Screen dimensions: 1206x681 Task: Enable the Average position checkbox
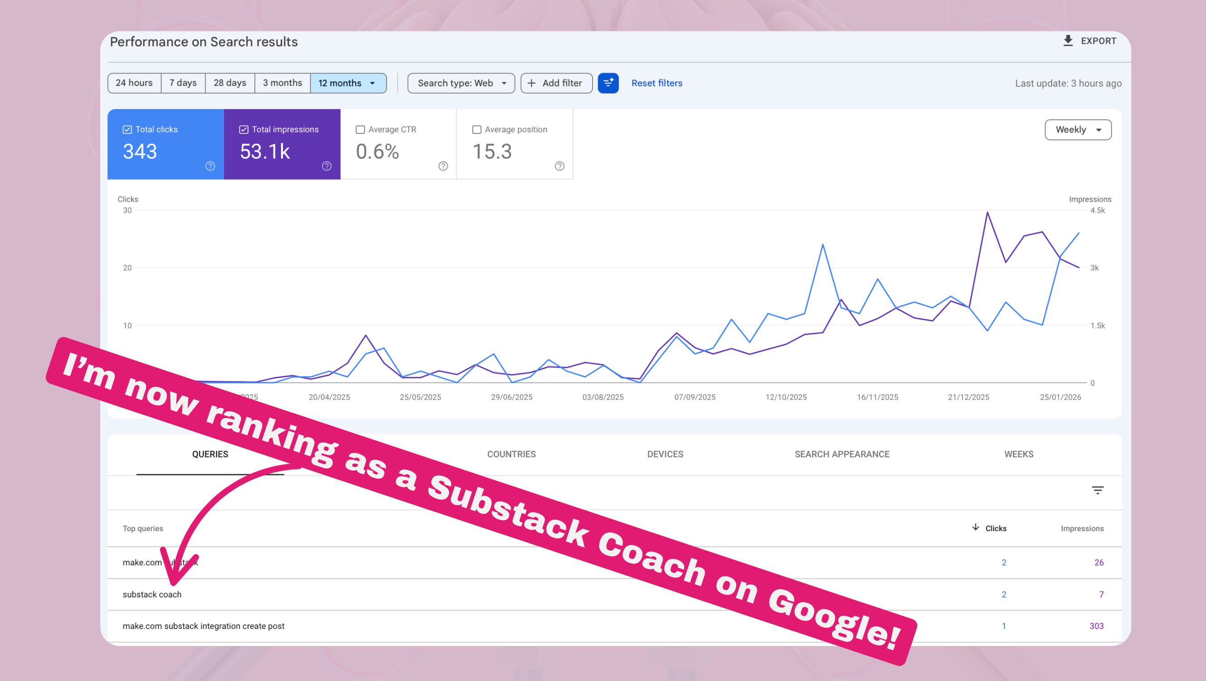pyautogui.click(x=477, y=130)
